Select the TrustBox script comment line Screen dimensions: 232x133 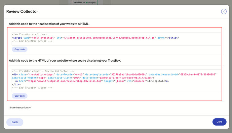click(29, 34)
